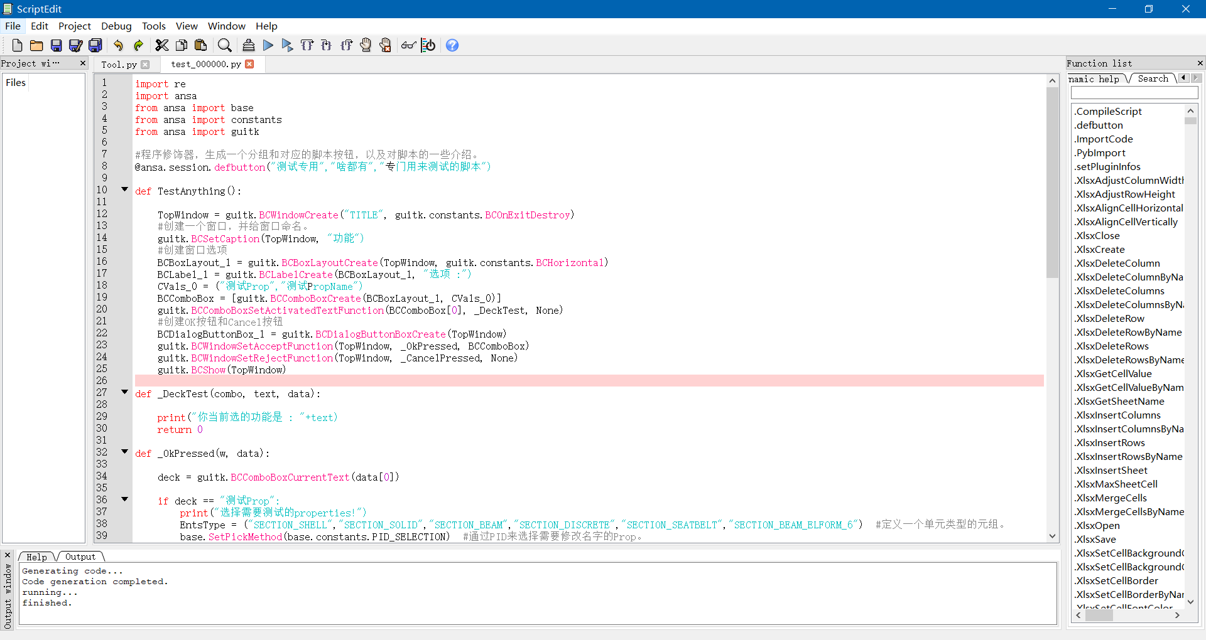Switch to the test_000000.py tab
The height and width of the screenshot is (640, 1206).
[206, 64]
